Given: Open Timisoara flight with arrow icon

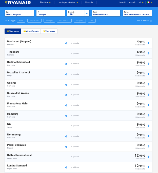Looking at the screenshot, I should tap(148, 53).
